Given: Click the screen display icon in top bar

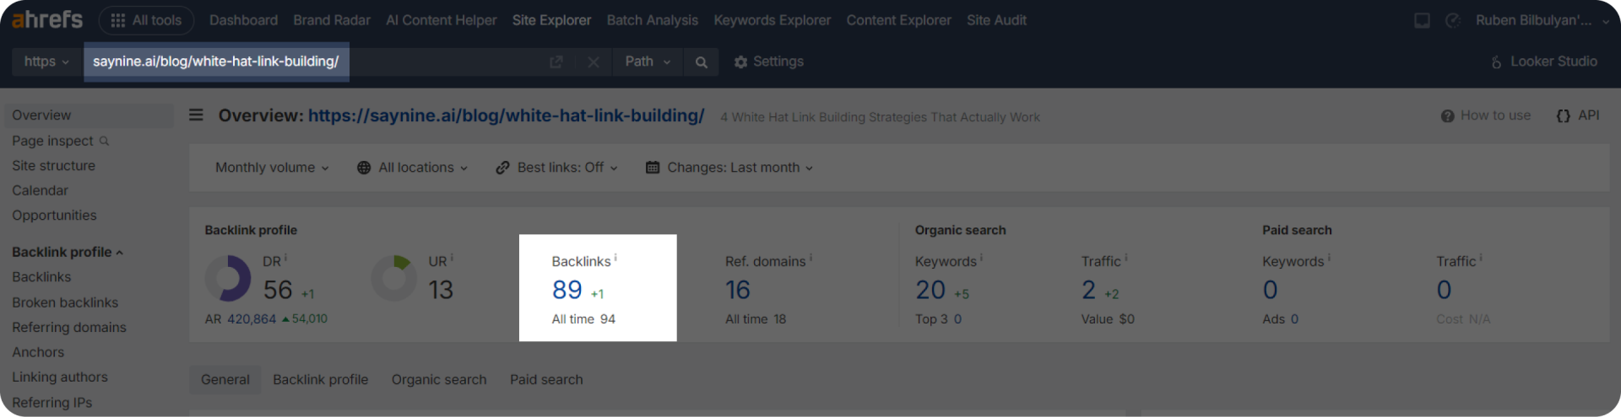Looking at the screenshot, I should (1423, 20).
